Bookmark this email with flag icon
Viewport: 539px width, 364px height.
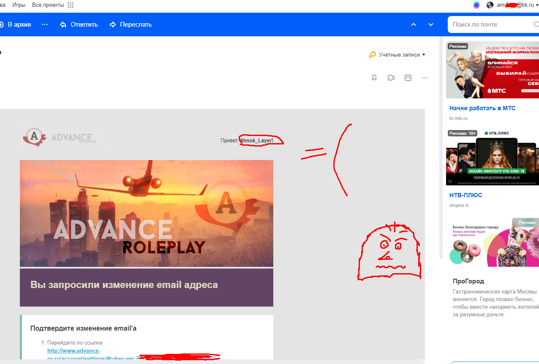coord(374,78)
